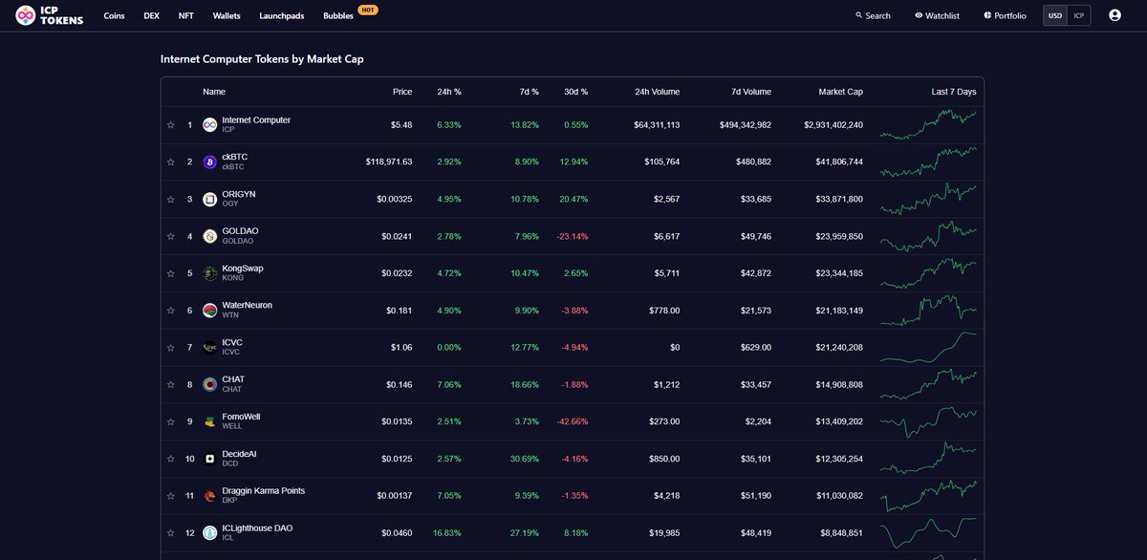Open the Coins menu
The width and height of the screenshot is (1147, 560).
pyautogui.click(x=114, y=15)
